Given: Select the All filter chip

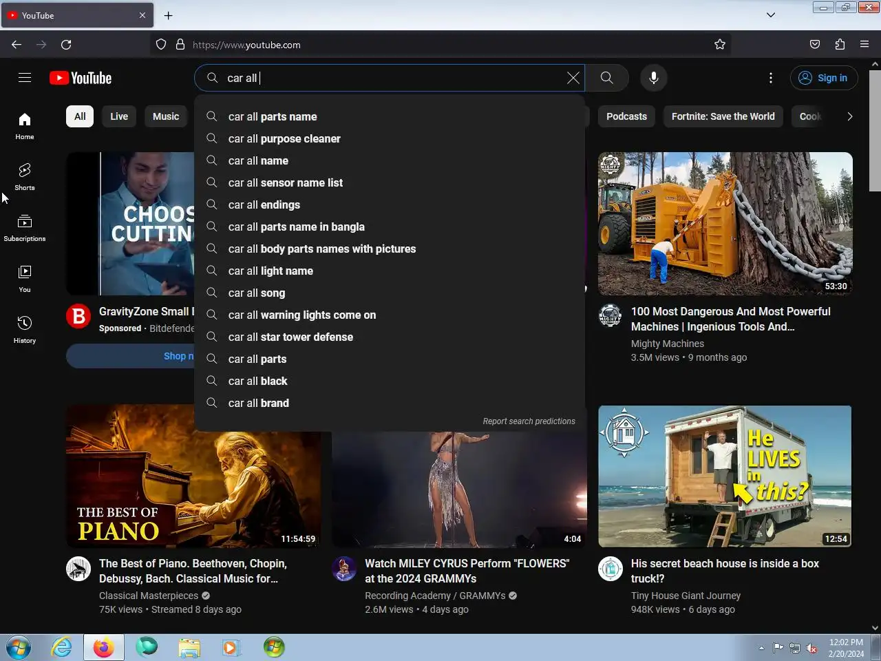Looking at the screenshot, I should tap(80, 116).
